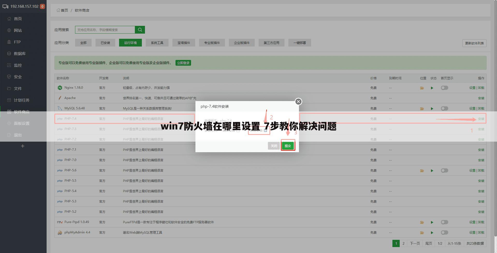Switch to the 一键部署 category tab
Viewport: 497px width, 253px height.
pyautogui.click(x=300, y=43)
